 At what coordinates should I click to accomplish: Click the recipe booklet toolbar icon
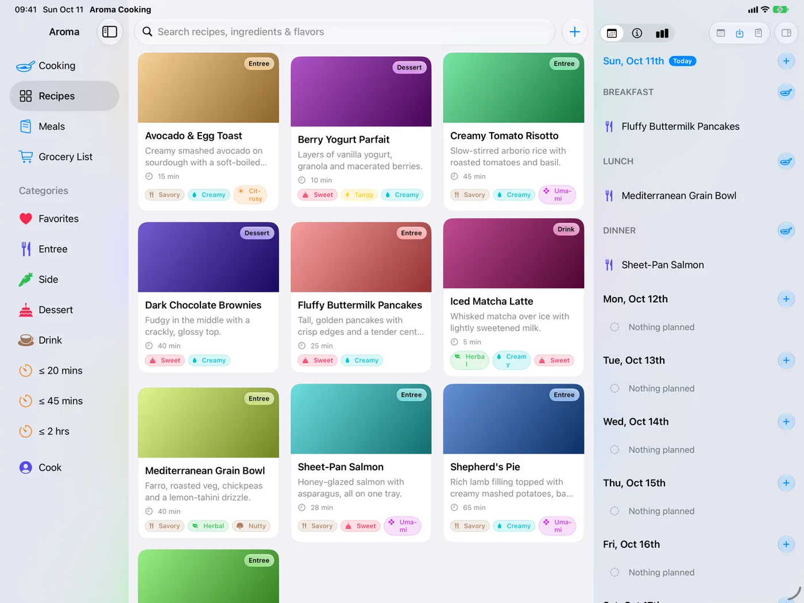[x=759, y=33]
